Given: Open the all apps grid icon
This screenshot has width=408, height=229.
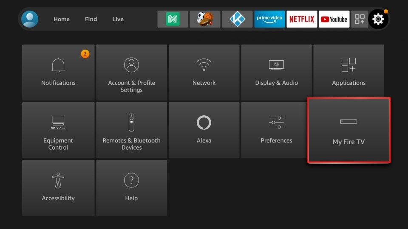Looking at the screenshot, I should [360, 19].
